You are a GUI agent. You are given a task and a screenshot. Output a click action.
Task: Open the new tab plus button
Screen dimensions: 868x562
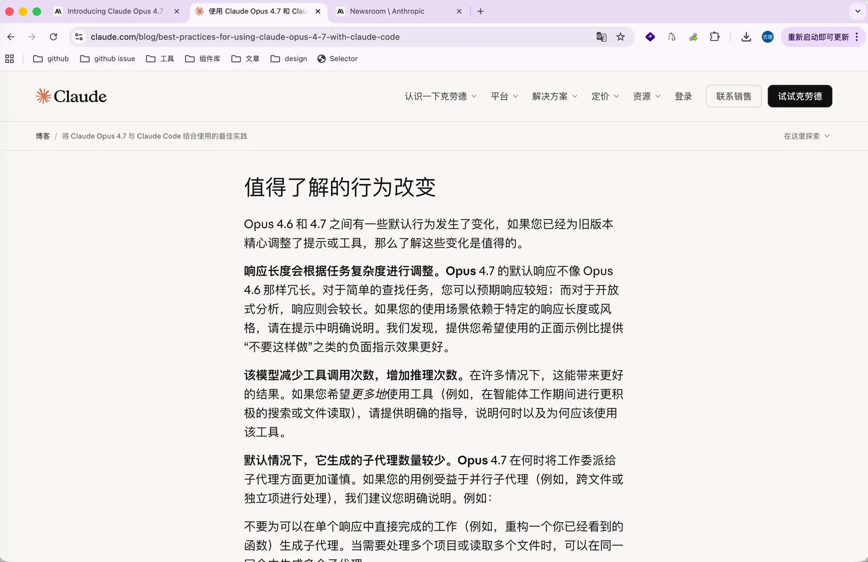[x=480, y=11]
